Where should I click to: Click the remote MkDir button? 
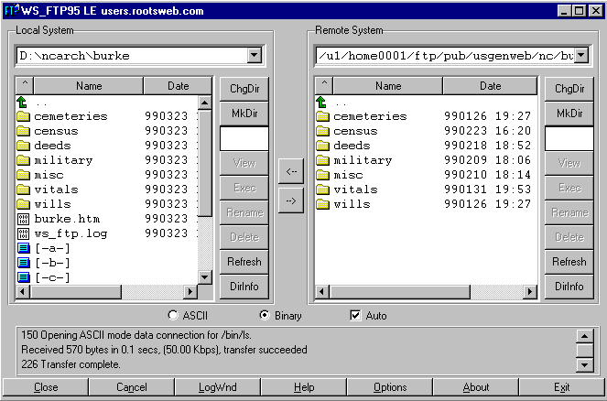point(569,113)
